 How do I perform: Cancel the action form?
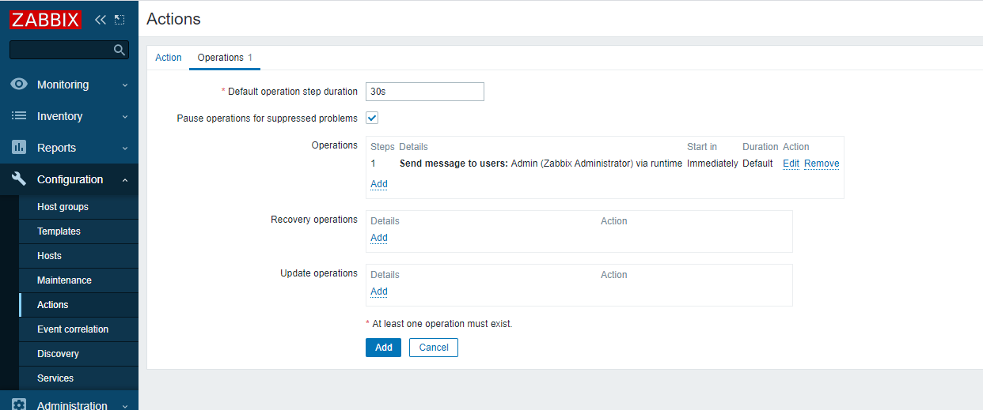(x=434, y=348)
